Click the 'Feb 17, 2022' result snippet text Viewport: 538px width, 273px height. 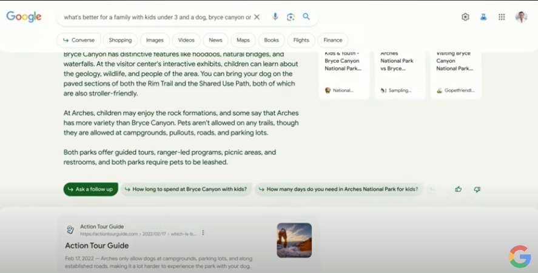158,262
